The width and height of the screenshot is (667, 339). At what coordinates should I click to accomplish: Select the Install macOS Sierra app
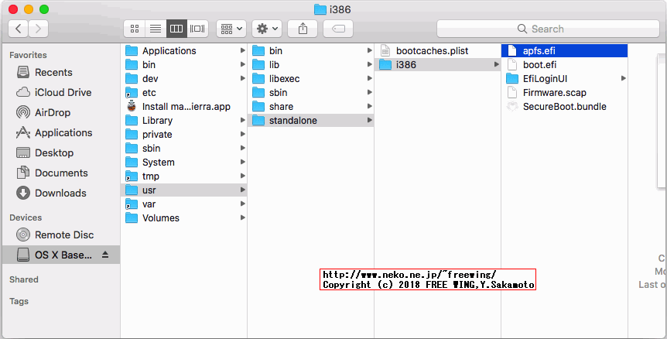tap(183, 107)
